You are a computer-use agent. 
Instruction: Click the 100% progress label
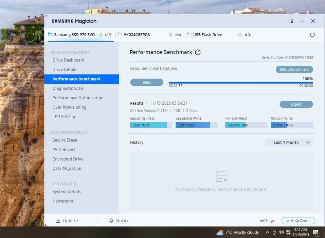308,79
